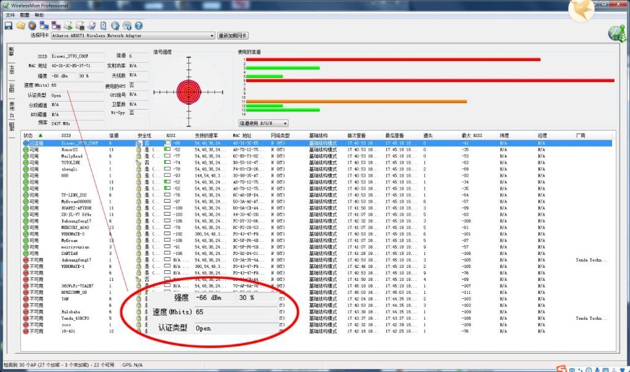Viewport: 630px width, 372px height.
Task: Select the SANTIAN network row
Action: pyautogui.click(x=317, y=253)
